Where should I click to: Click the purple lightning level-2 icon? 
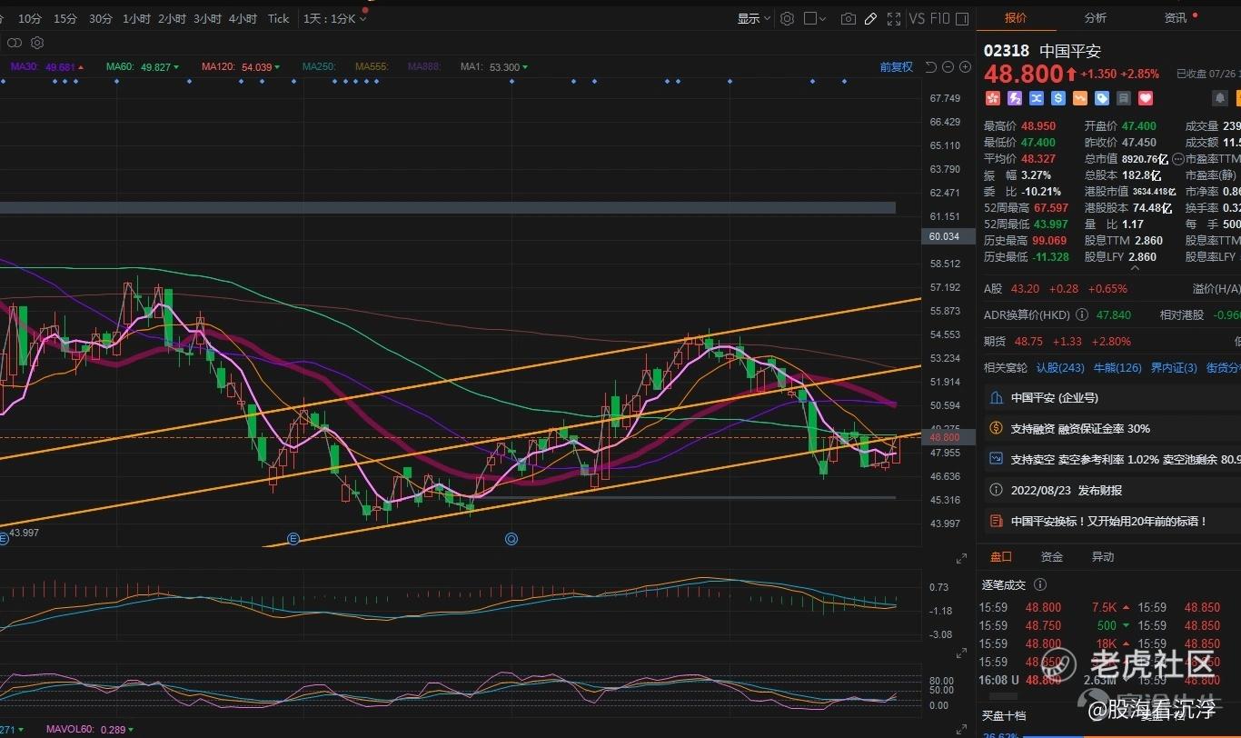(1014, 97)
